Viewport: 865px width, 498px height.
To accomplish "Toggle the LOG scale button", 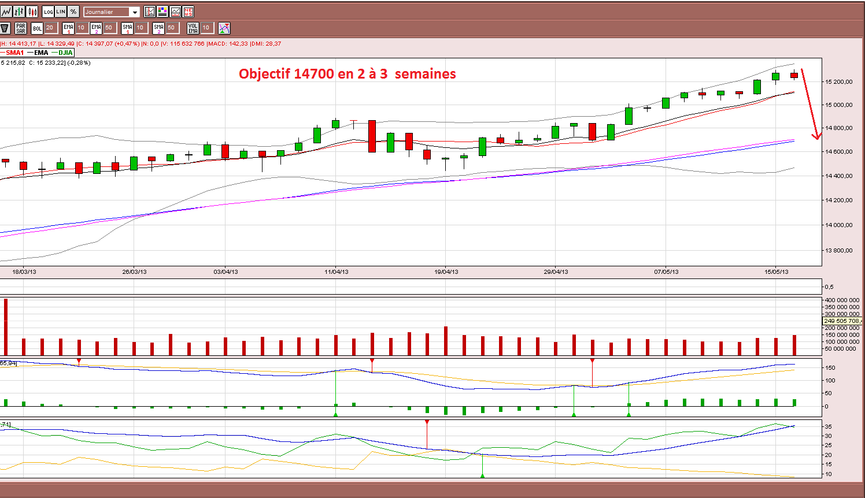I will (x=48, y=12).
